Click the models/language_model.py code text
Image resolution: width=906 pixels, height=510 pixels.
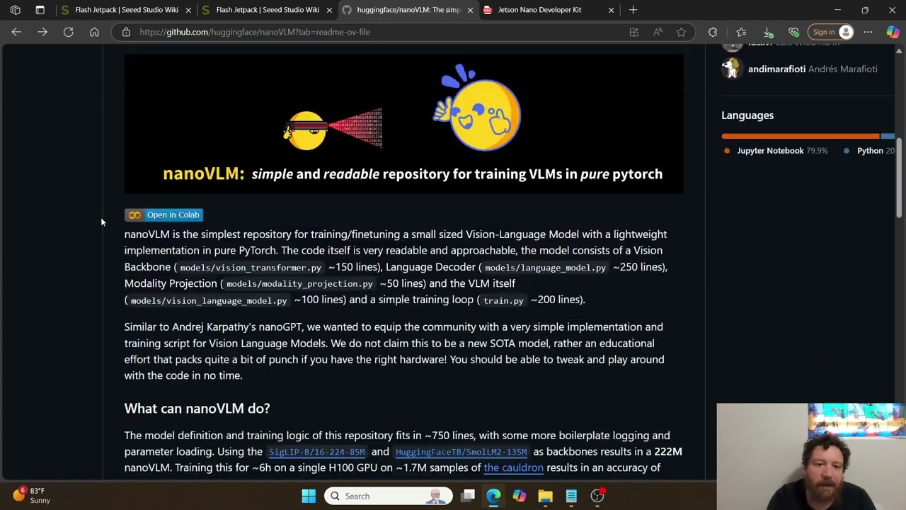545,268
